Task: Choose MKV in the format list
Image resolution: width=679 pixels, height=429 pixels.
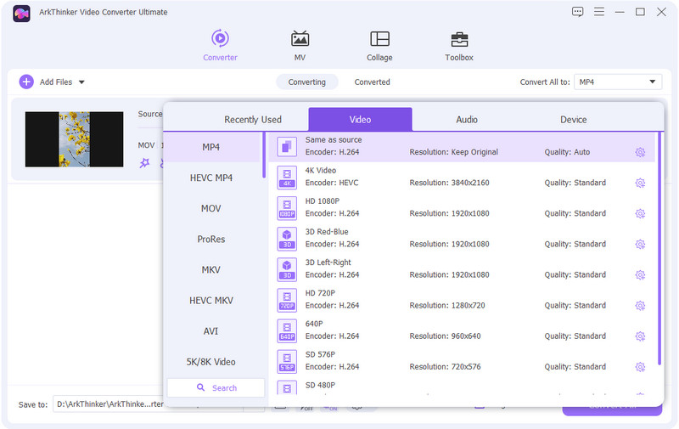Action: tap(211, 270)
